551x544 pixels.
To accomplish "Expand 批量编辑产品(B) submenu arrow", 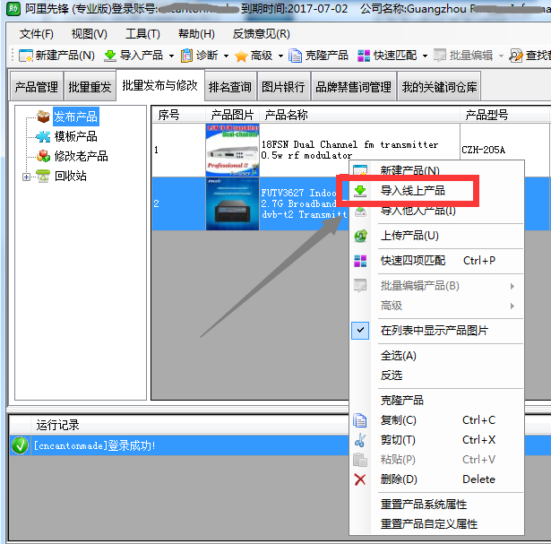I will point(512,287).
